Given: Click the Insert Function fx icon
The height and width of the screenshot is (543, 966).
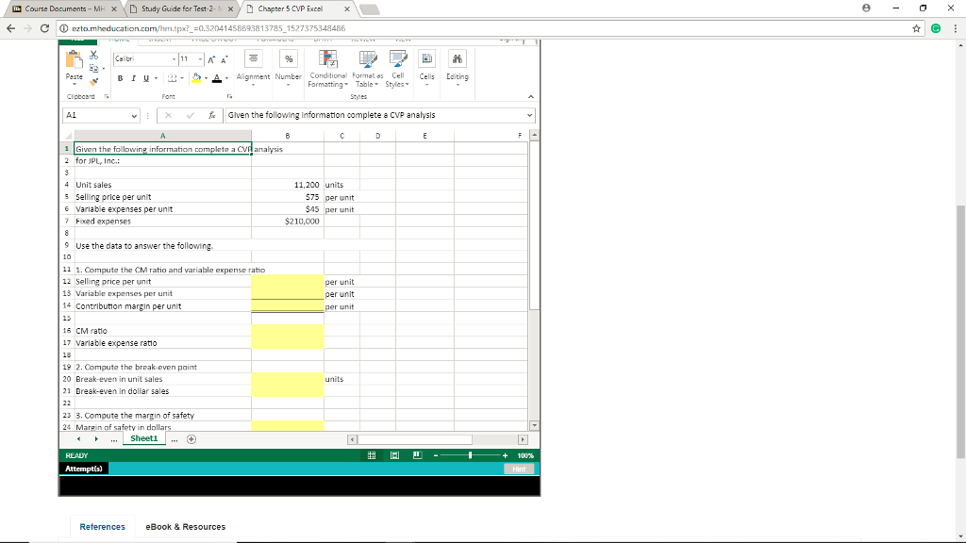Looking at the screenshot, I should [x=212, y=114].
